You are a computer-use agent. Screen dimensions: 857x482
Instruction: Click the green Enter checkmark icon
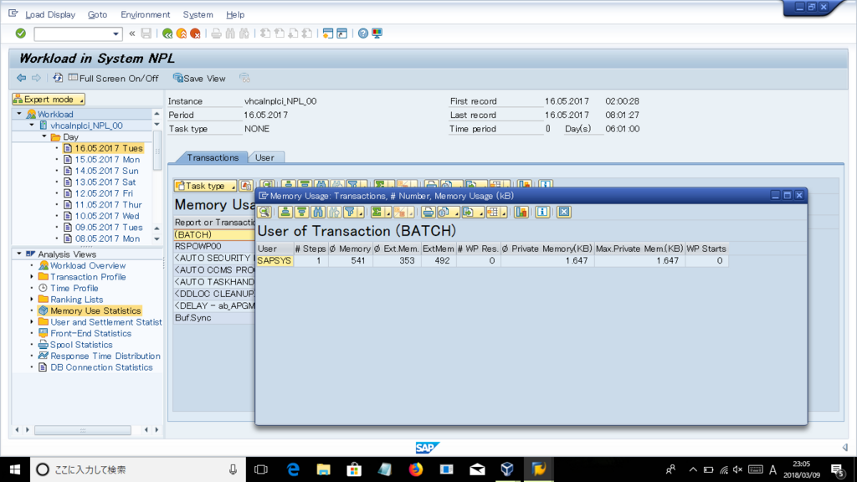[x=21, y=33]
